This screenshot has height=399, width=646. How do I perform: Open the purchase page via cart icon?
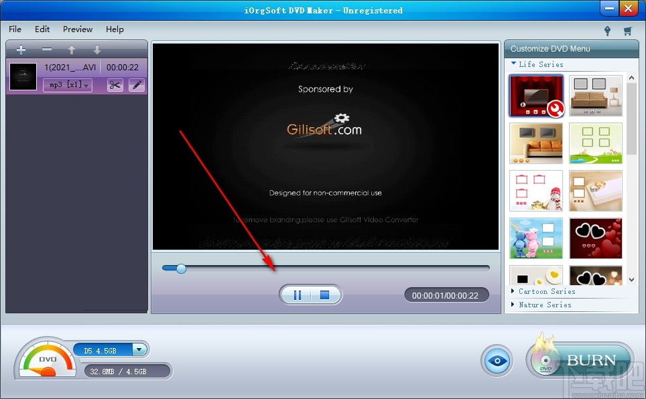627,31
